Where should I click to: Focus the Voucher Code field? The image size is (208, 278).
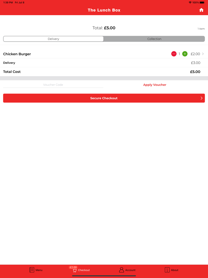point(53,85)
